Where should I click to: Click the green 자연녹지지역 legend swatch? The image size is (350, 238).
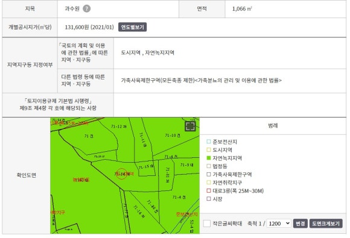coord(208,158)
